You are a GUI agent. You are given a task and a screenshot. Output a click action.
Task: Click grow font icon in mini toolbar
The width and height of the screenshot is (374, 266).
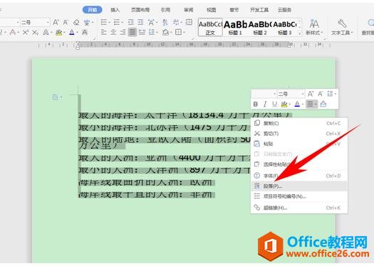pos(311,94)
